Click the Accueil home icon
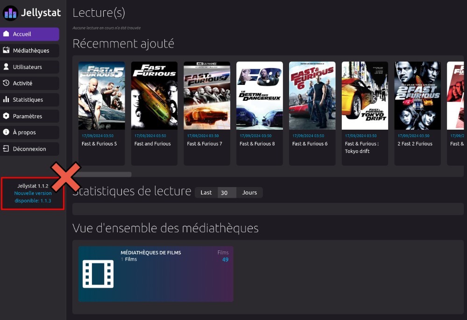 [6, 34]
